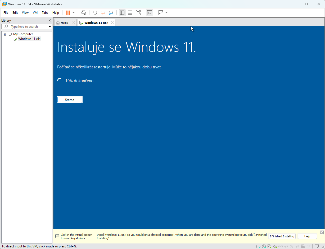Open the stretch display options dropdown

(166, 12)
